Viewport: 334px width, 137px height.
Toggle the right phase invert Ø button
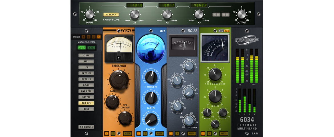(226, 15)
